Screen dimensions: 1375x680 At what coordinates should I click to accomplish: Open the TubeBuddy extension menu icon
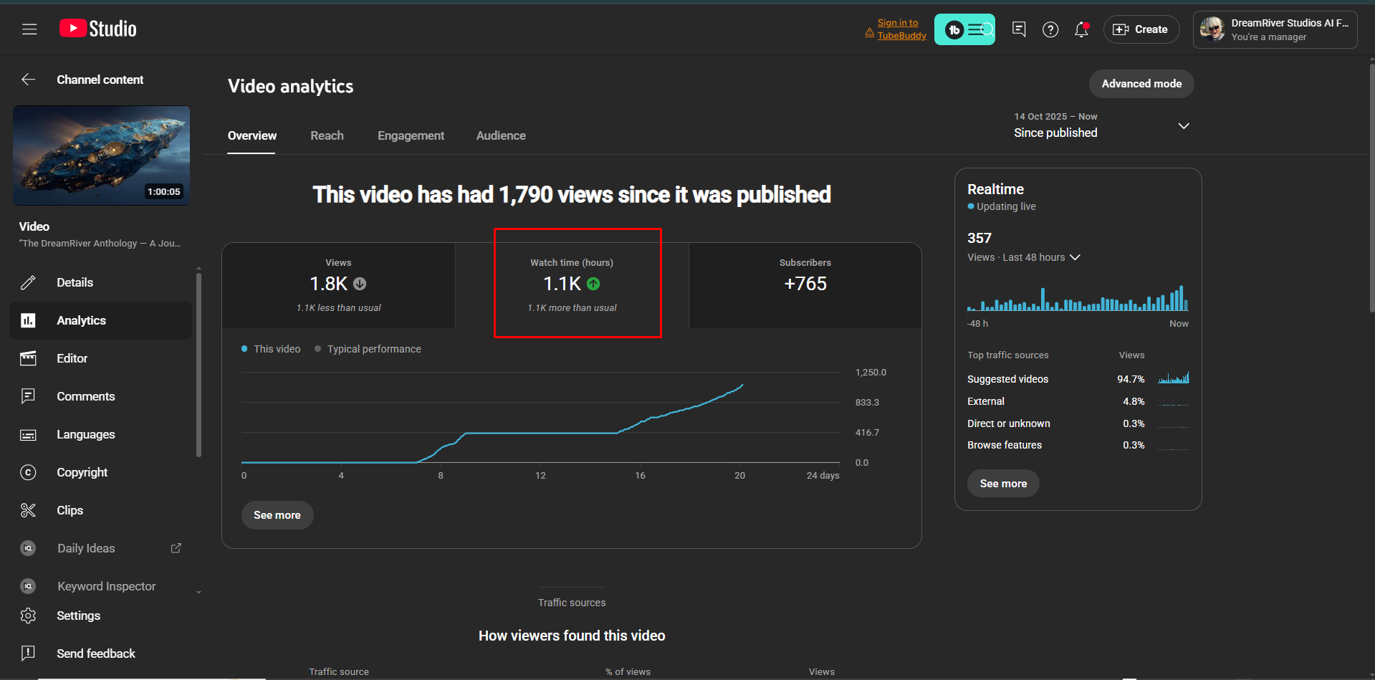[964, 29]
